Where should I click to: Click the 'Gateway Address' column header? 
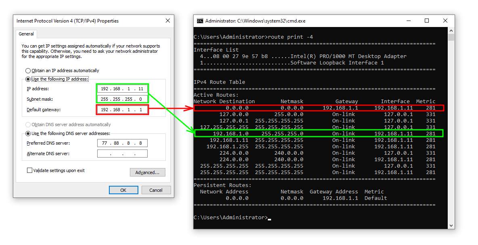pos(334,192)
